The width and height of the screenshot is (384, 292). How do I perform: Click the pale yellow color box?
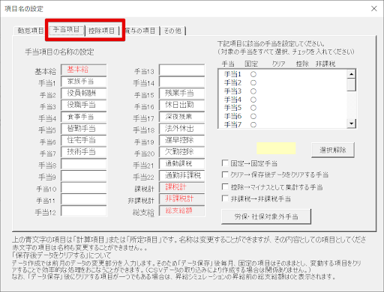(276, 148)
